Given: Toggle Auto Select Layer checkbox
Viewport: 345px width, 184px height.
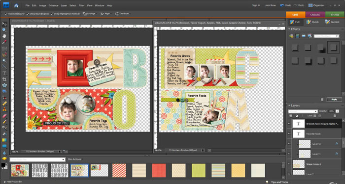Looking at the screenshot, I should pyautogui.click(x=6, y=14).
